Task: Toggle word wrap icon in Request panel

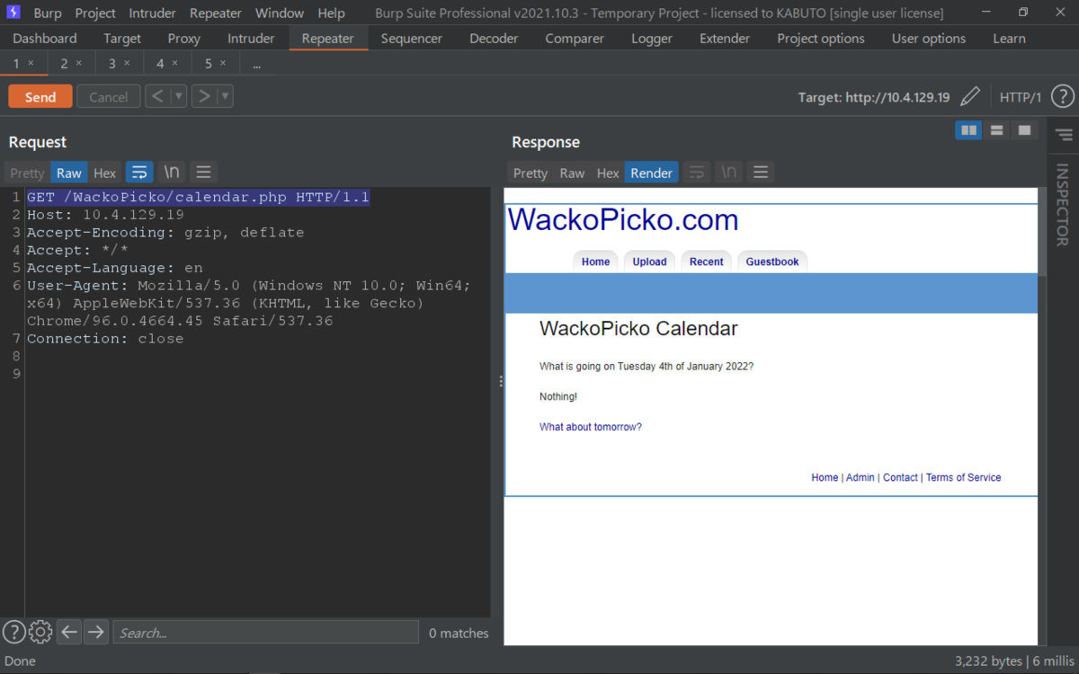Action: [139, 173]
